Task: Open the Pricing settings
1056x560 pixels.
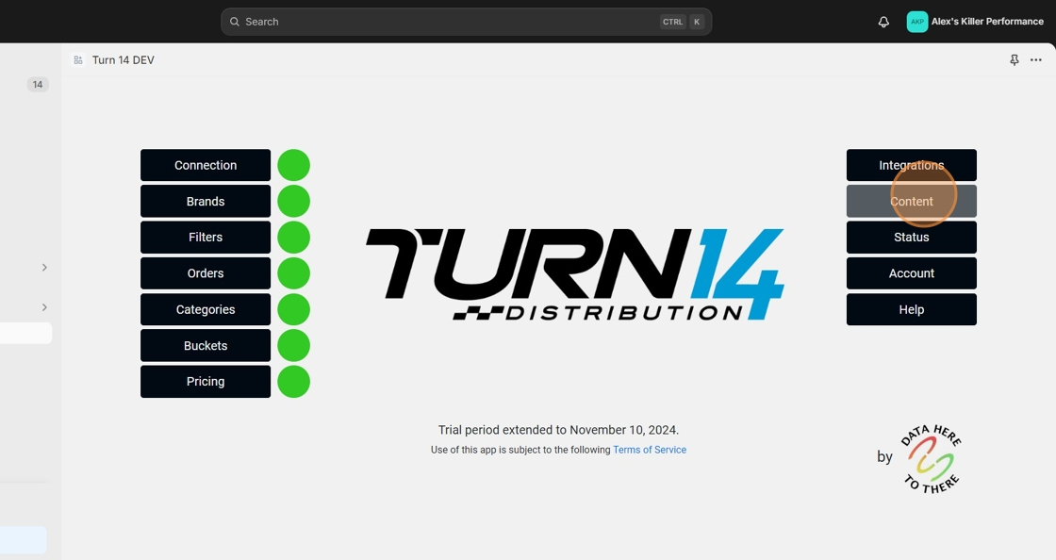Action: pyautogui.click(x=206, y=382)
